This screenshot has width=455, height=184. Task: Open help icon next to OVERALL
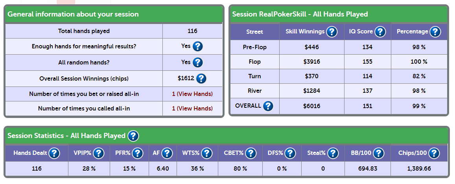pos(268,106)
